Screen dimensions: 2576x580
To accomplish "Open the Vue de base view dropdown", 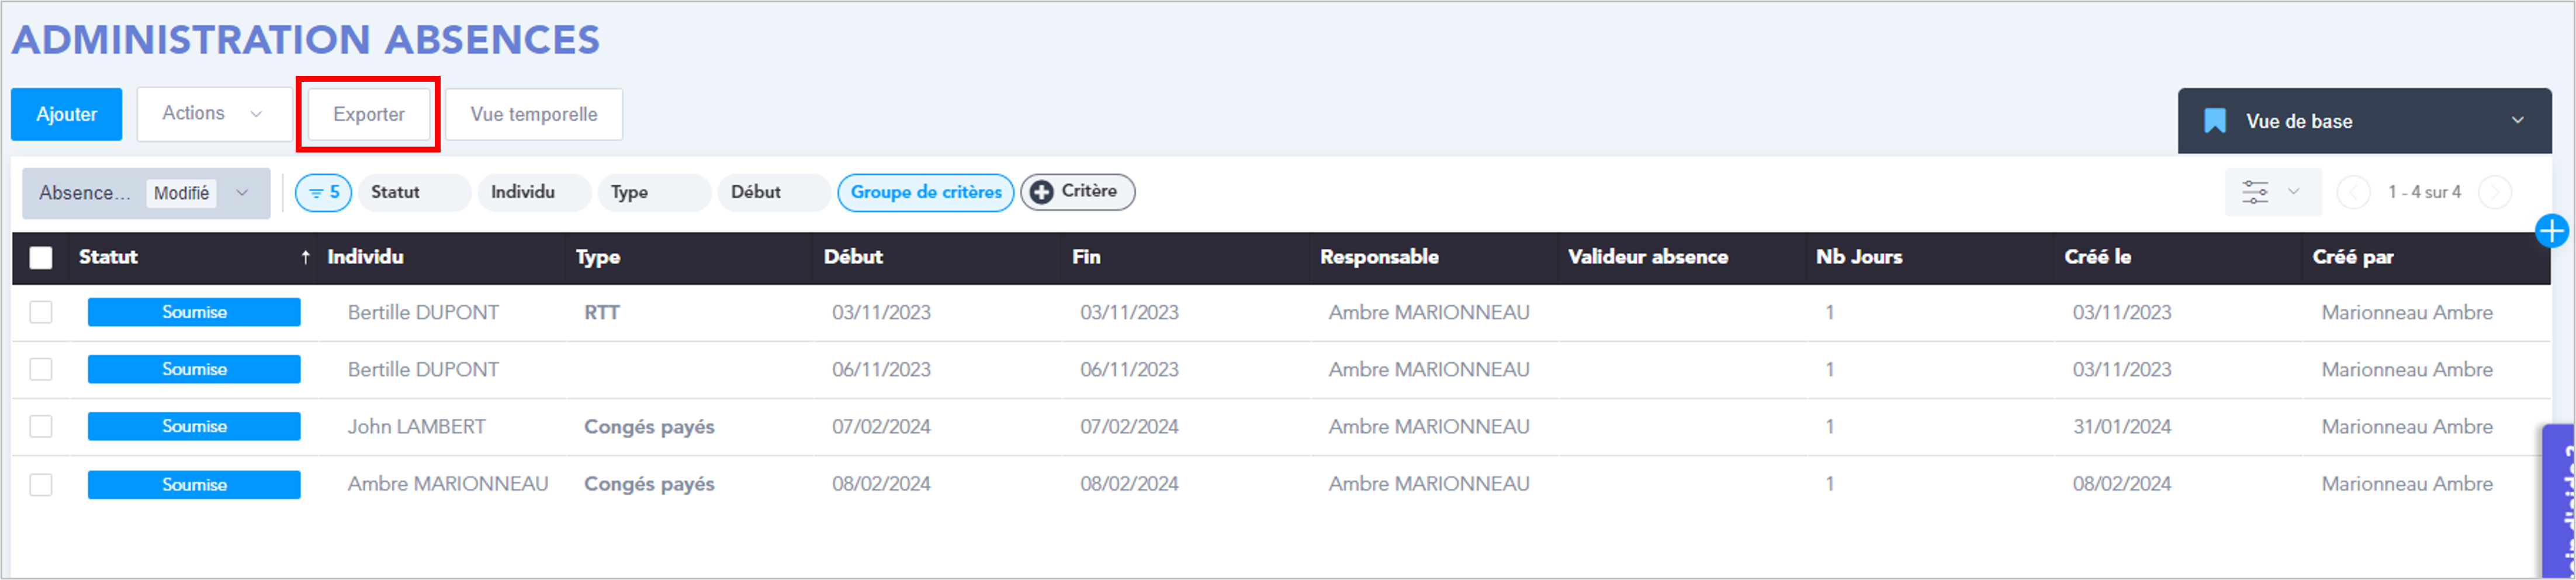I will 2364,121.
